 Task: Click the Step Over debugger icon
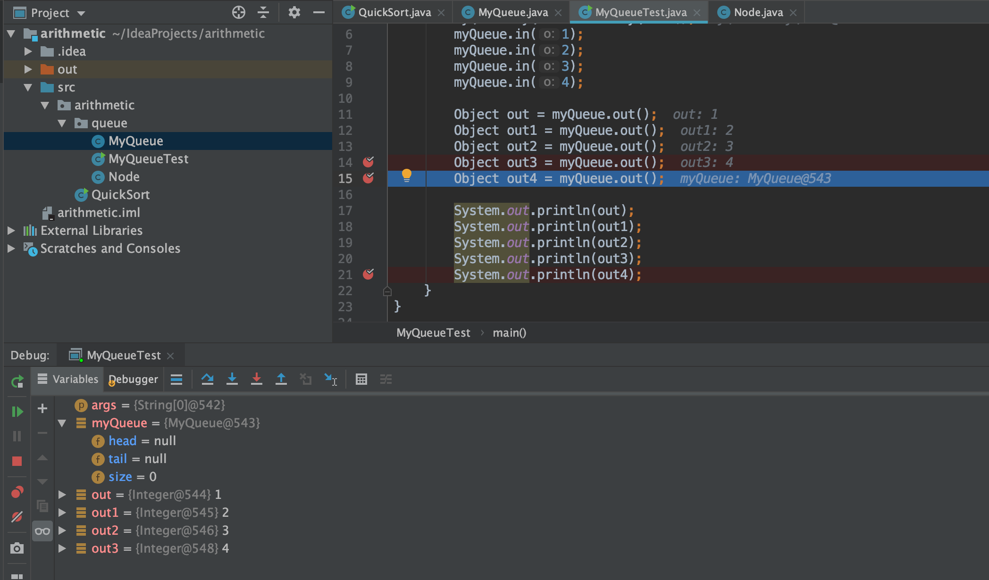207,379
